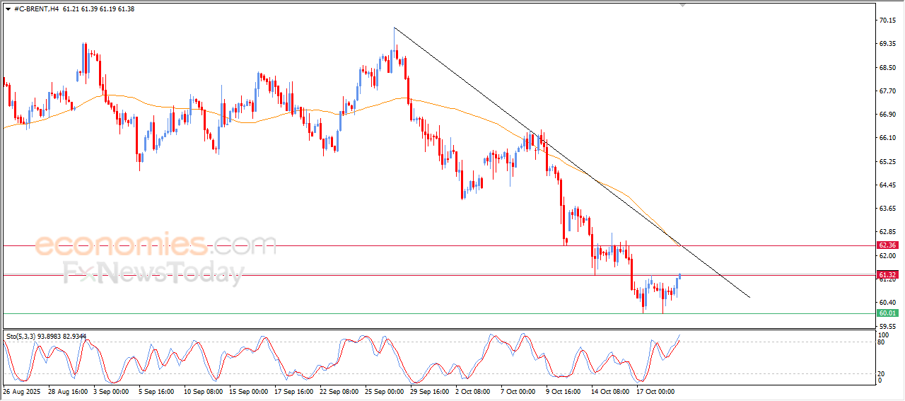Viewport: 905px width, 401px height.
Task: Click the 26 Aug 2025 date label
Action: coord(23,390)
